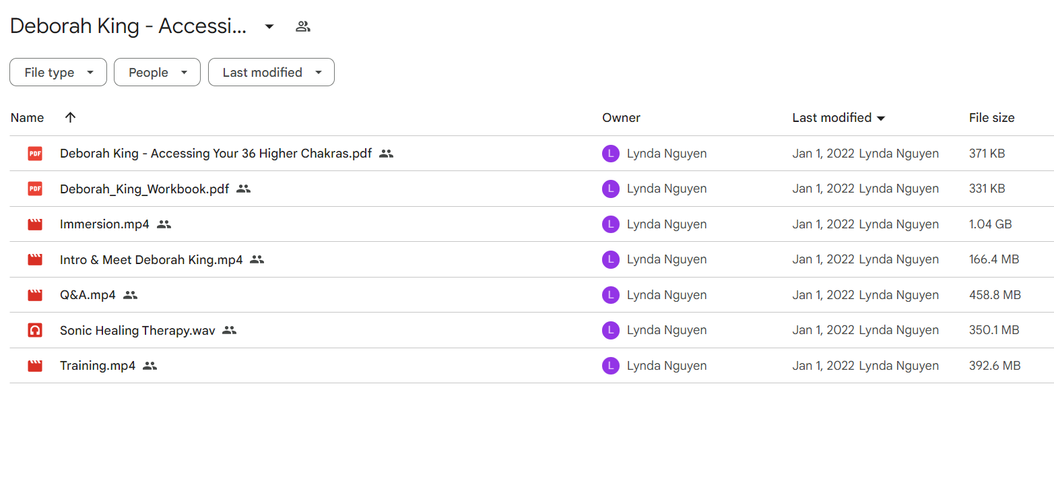Image resolution: width=1054 pixels, height=485 pixels.
Task: Click the owner avatar in the Immersion.mp4 row
Action: (x=610, y=224)
